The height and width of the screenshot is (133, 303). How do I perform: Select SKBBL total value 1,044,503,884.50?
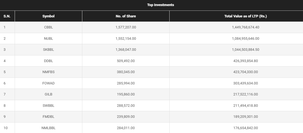[245, 50]
